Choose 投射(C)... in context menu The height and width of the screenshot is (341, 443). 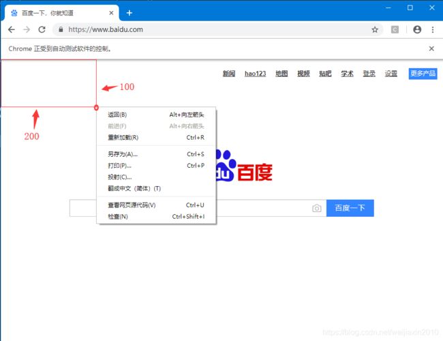click(x=156, y=177)
